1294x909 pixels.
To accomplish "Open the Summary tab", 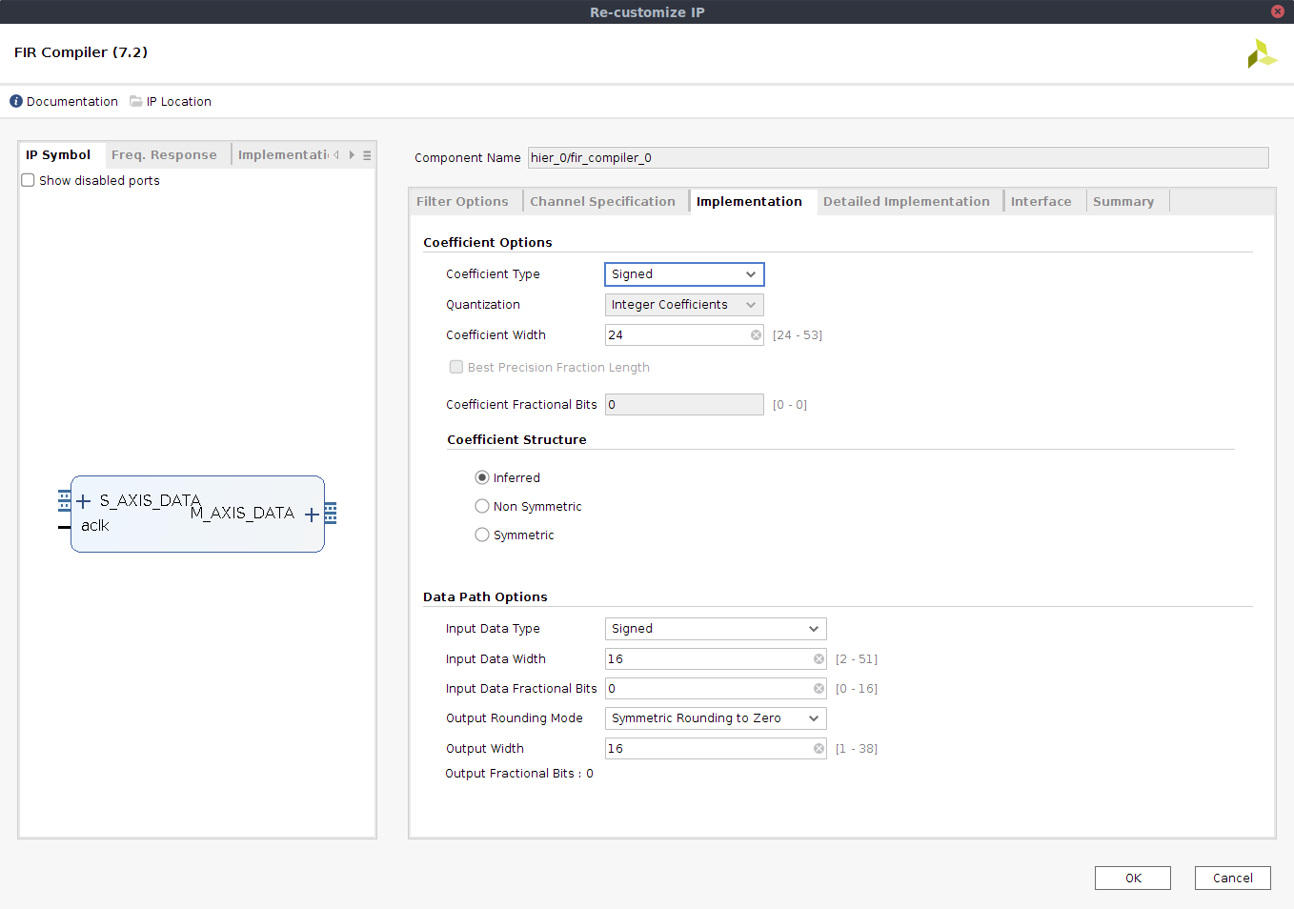I will point(1123,202).
